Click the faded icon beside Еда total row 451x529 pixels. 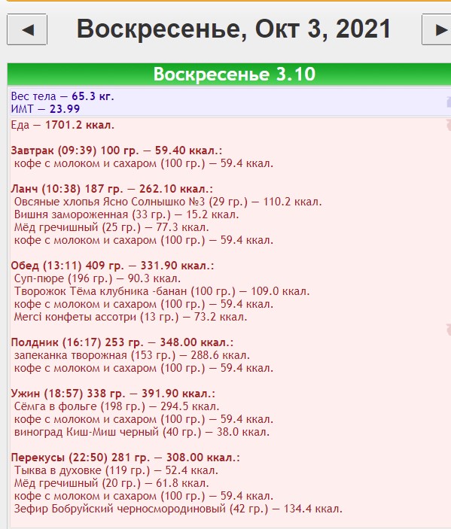pyautogui.click(x=449, y=125)
